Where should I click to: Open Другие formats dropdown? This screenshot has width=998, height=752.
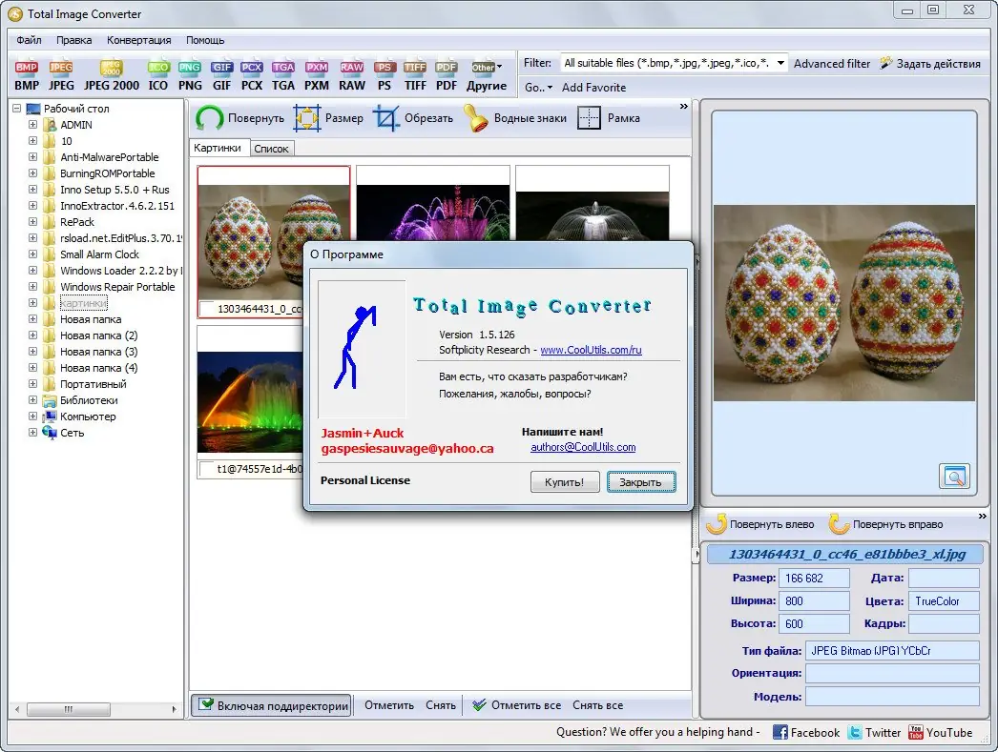(487, 76)
